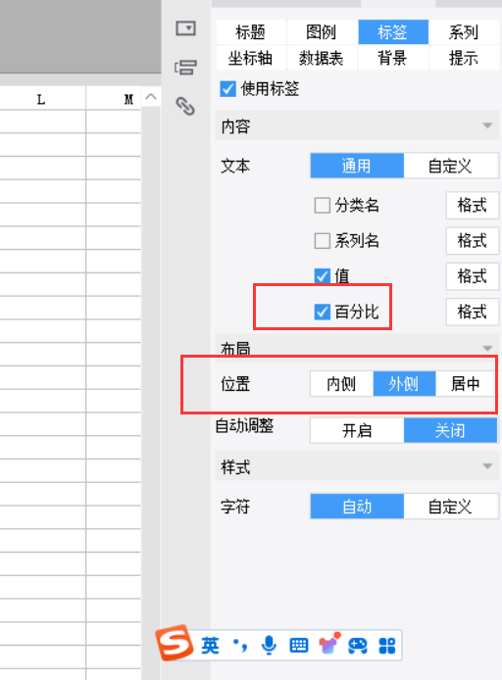Uncheck the 值 checkbox
Image resolution: width=502 pixels, height=680 pixels.
[322, 276]
